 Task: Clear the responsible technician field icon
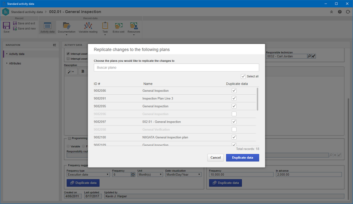point(313,56)
